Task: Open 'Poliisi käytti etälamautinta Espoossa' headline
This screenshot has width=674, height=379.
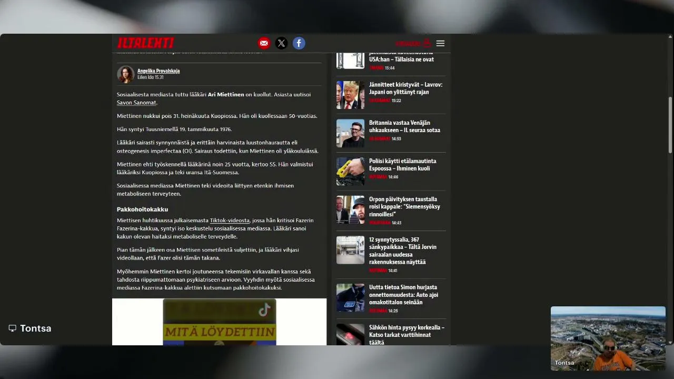Action: click(x=402, y=165)
